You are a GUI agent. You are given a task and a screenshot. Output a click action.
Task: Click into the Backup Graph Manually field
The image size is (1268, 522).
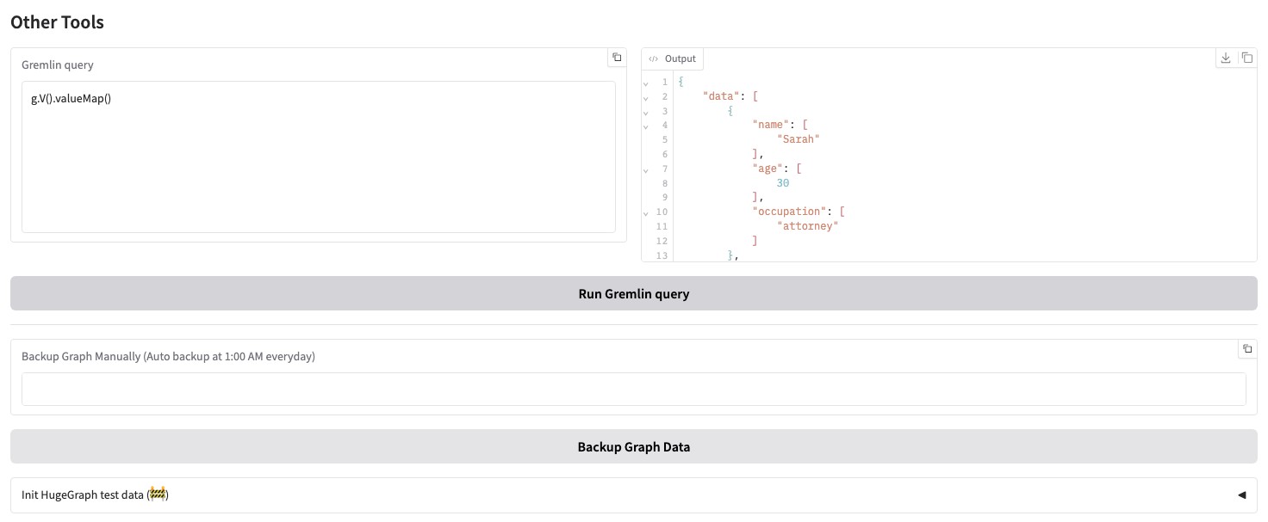pyautogui.click(x=633, y=389)
